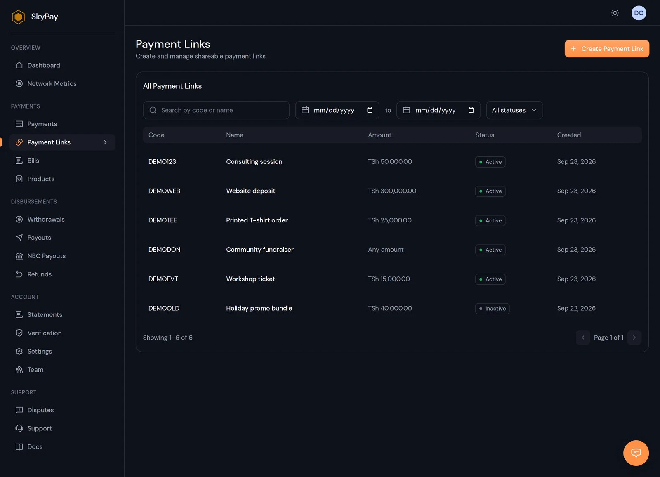The height and width of the screenshot is (477, 660).
Task: Focus the Search by code or name box
Action: (216, 110)
